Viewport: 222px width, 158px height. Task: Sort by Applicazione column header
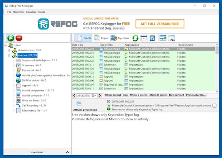[150, 45]
